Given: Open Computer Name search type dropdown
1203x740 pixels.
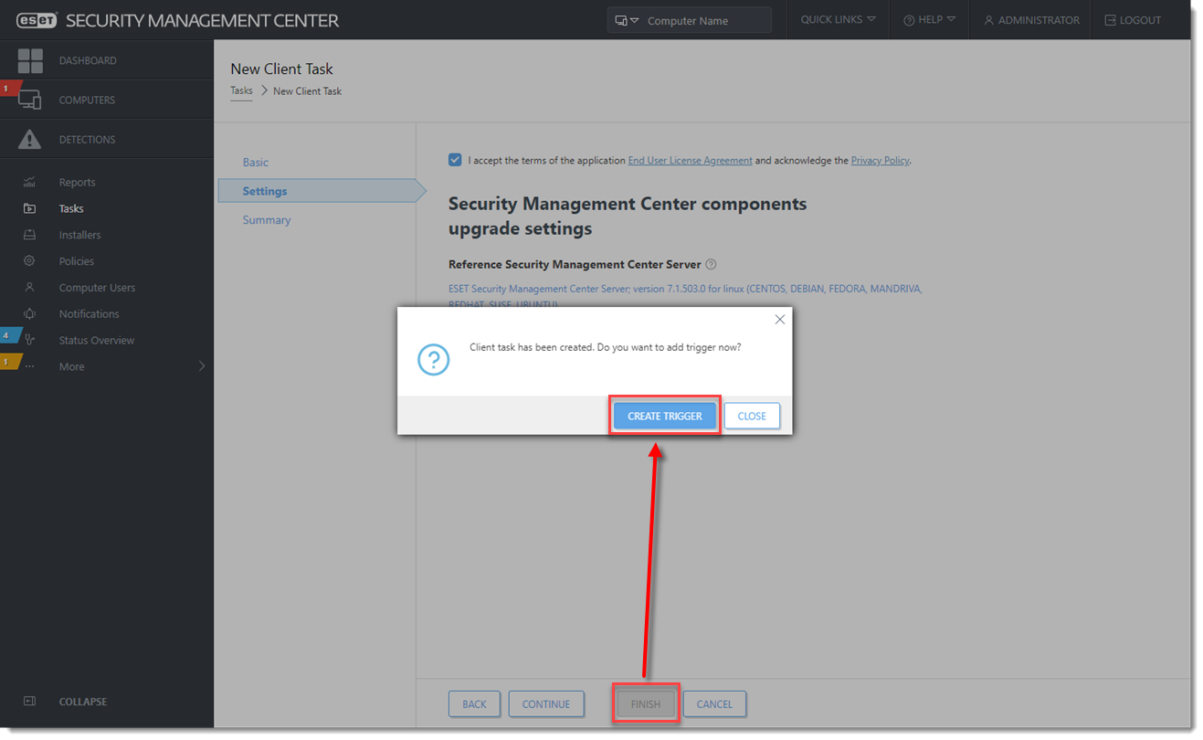Looking at the screenshot, I should click(627, 20).
